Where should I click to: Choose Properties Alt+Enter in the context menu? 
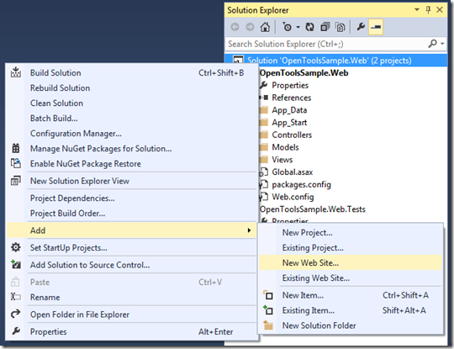coord(131,331)
